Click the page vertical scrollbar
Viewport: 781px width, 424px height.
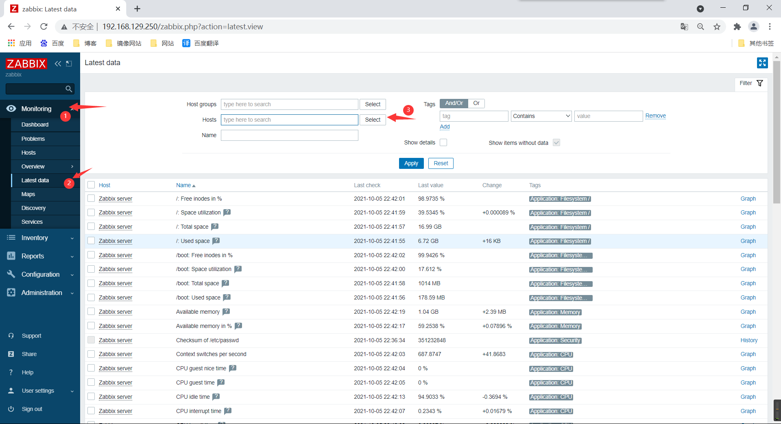click(x=777, y=132)
